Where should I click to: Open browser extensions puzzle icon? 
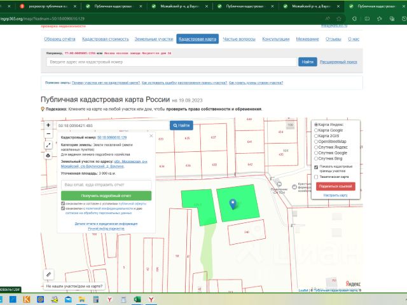point(354,18)
